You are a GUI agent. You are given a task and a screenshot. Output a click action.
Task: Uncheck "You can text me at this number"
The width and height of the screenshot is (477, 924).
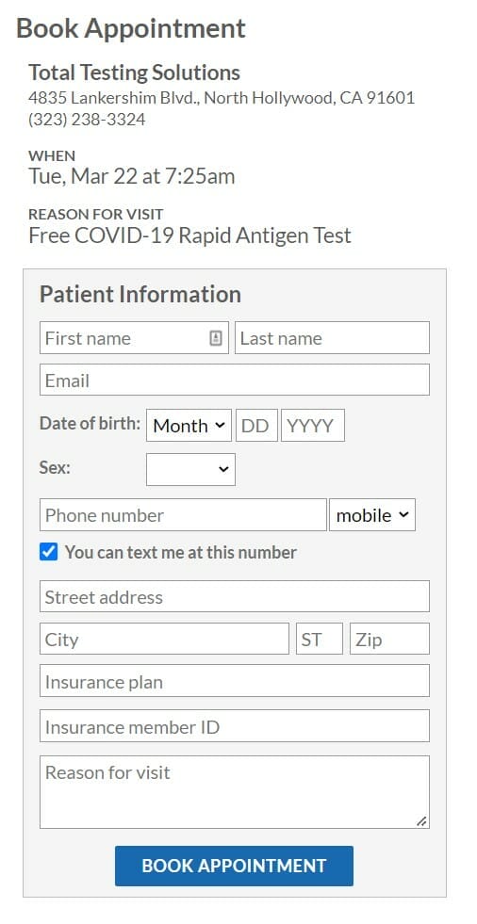[x=49, y=552]
